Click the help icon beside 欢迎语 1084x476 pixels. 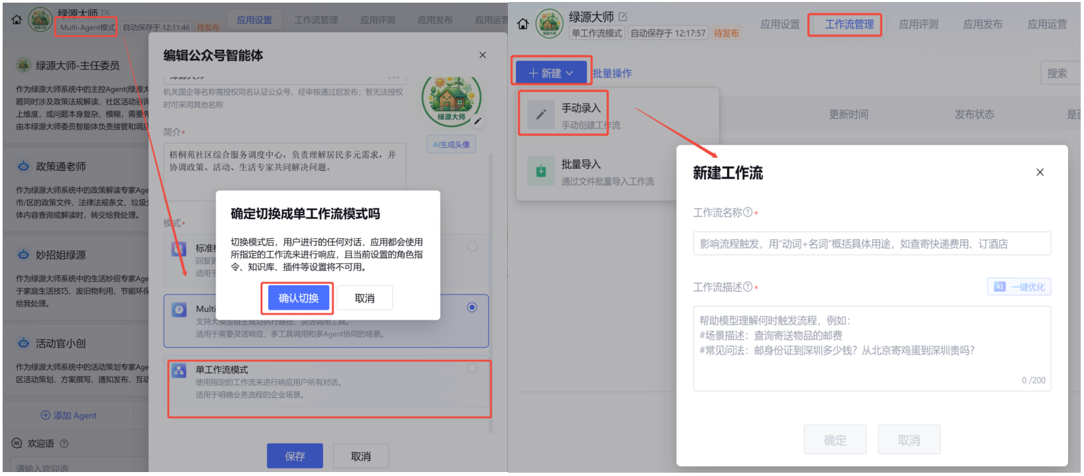click(64, 444)
